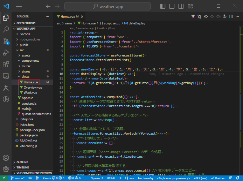This screenshot has width=243, height=181.
Task: Open notifications bell in status bar
Action: pos(238,178)
